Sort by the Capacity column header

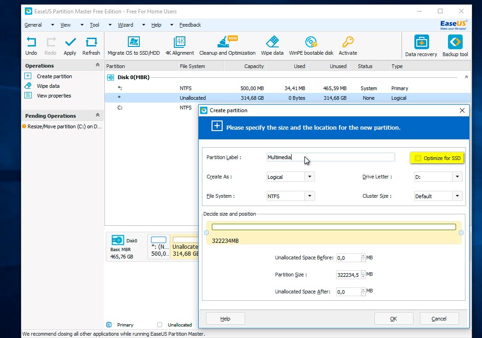245,66
